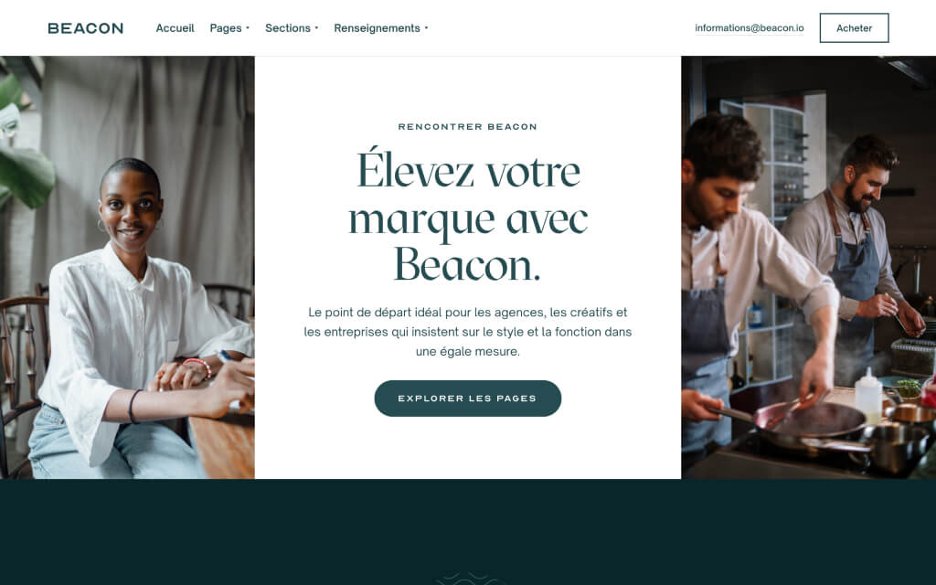Click the dark teal section below hero
The width and height of the screenshot is (936, 585).
[x=468, y=532]
